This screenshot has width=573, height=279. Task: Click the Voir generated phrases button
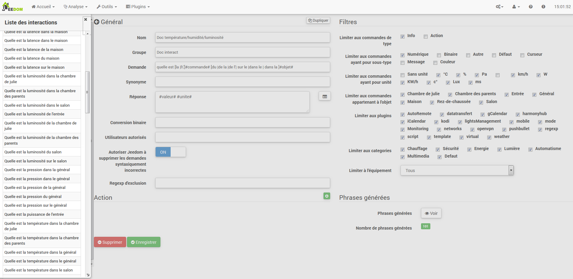431,213
